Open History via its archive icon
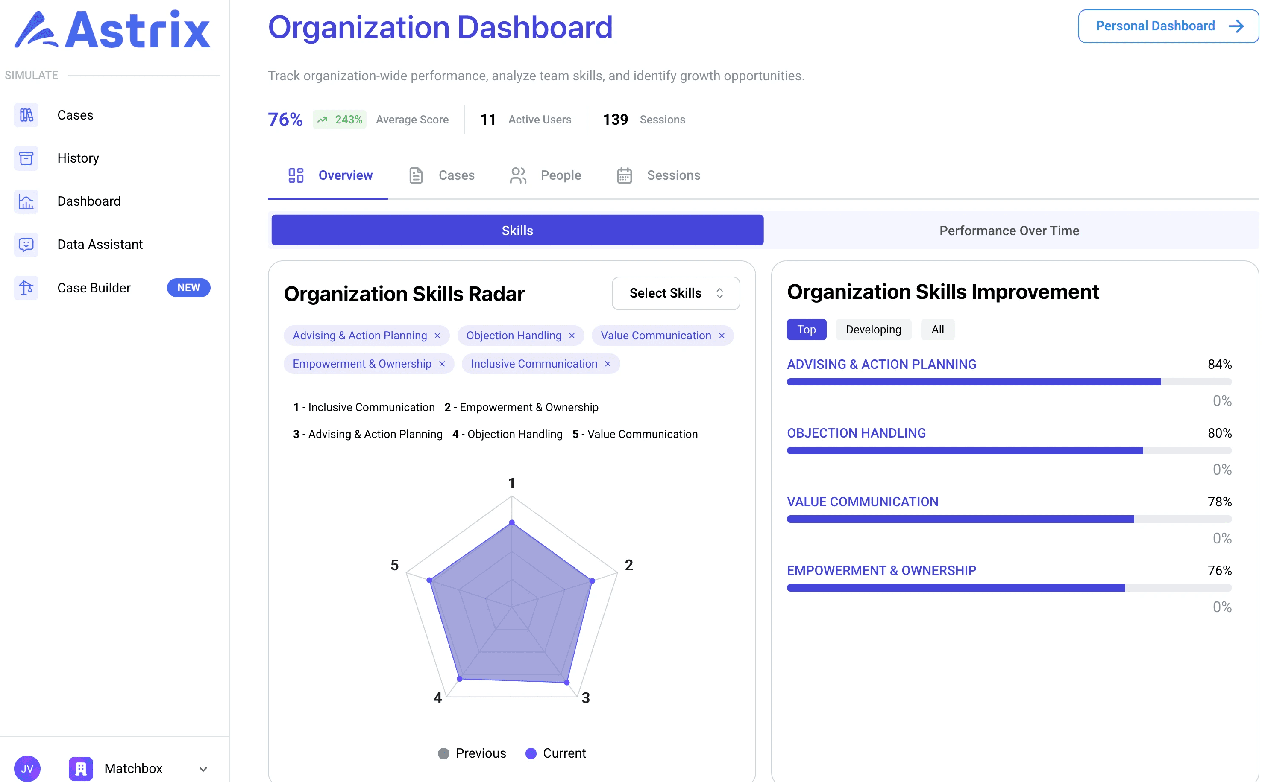 [x=26, y=158]
